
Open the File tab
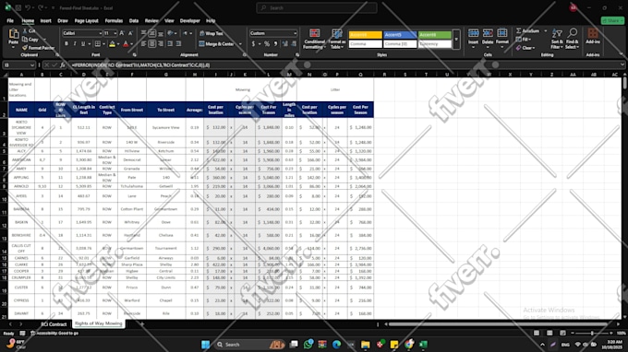pyautogui.click(x=10, y=21)
